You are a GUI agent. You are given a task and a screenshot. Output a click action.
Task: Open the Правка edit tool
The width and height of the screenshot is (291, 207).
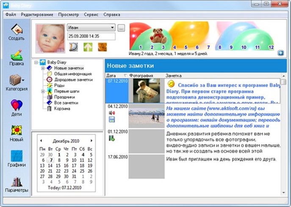(17, 57)
